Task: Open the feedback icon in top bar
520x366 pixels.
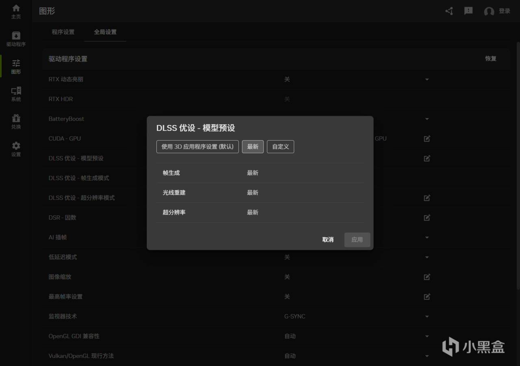Action: pos(468,11)
